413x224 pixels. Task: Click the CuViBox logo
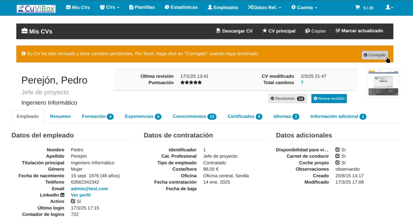36,8
